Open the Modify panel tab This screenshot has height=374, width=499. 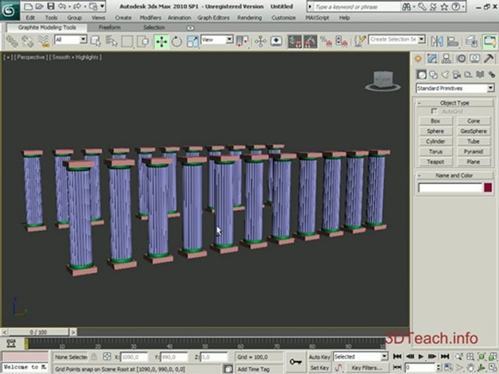pos(432,59)
